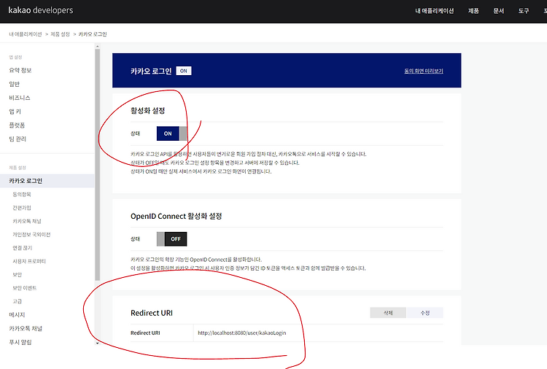This screenshot has height=369, width=547.
Task: Click sidebar scrollbar down arrow
Action: [97, 343]
